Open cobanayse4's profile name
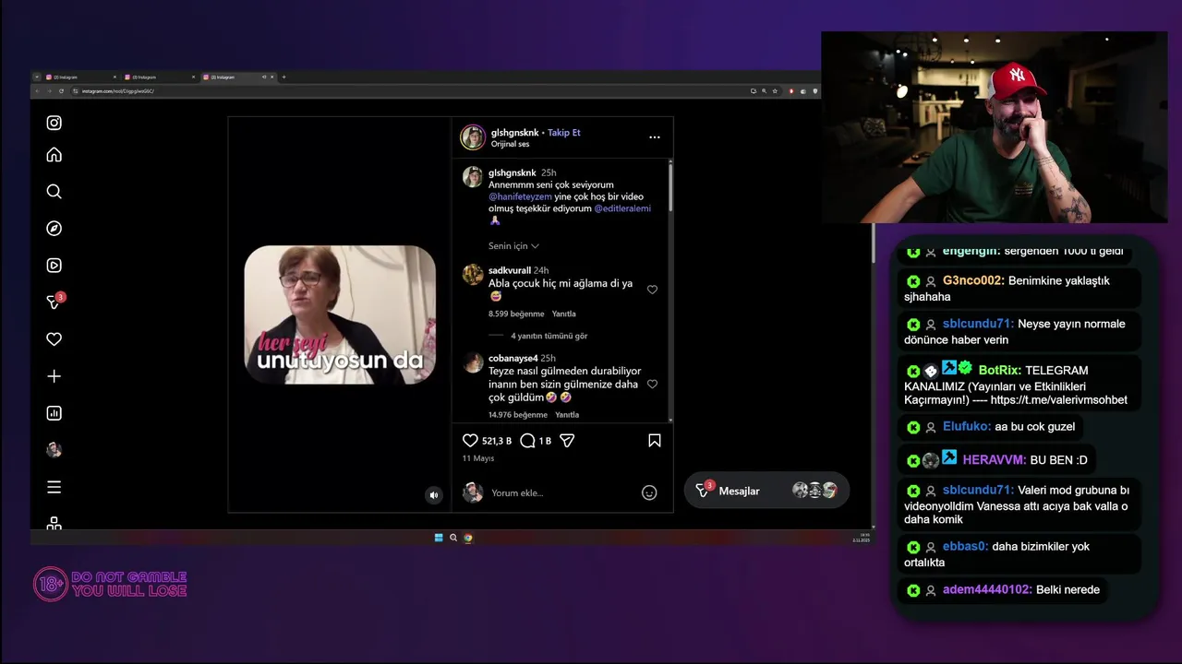This screenshot has height=664, width=1182. pos(513,358)
